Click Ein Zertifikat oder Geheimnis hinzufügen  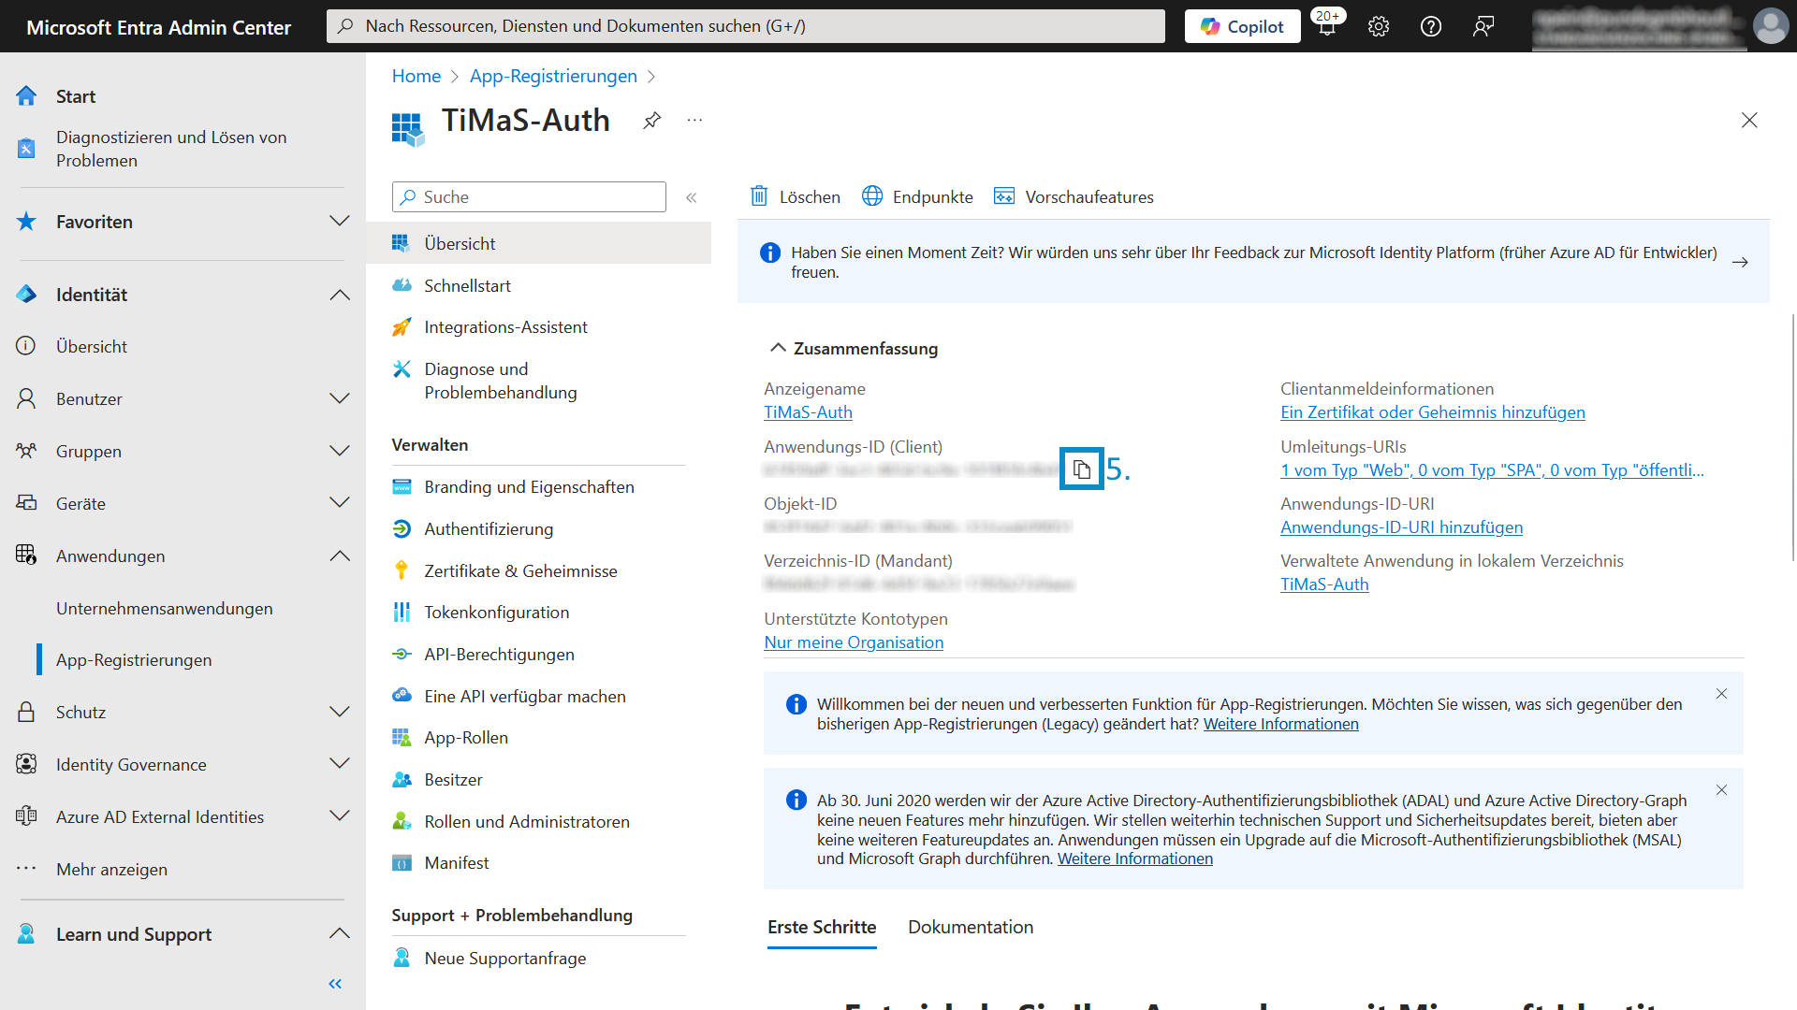point(1432,412)
